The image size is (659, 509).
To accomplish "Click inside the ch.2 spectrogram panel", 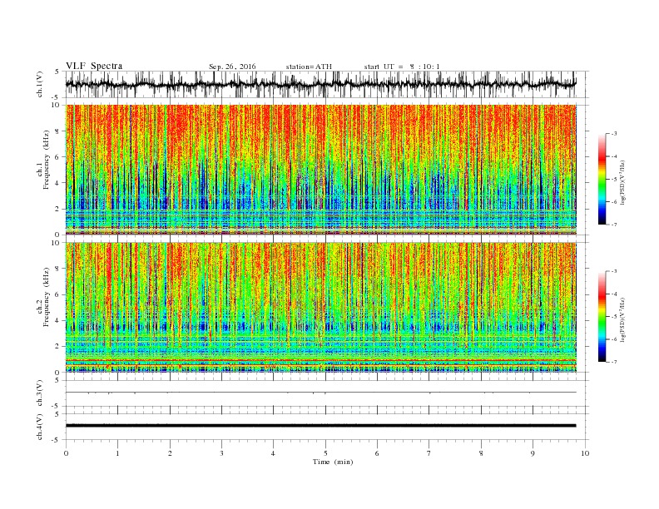I will (321, 307).
